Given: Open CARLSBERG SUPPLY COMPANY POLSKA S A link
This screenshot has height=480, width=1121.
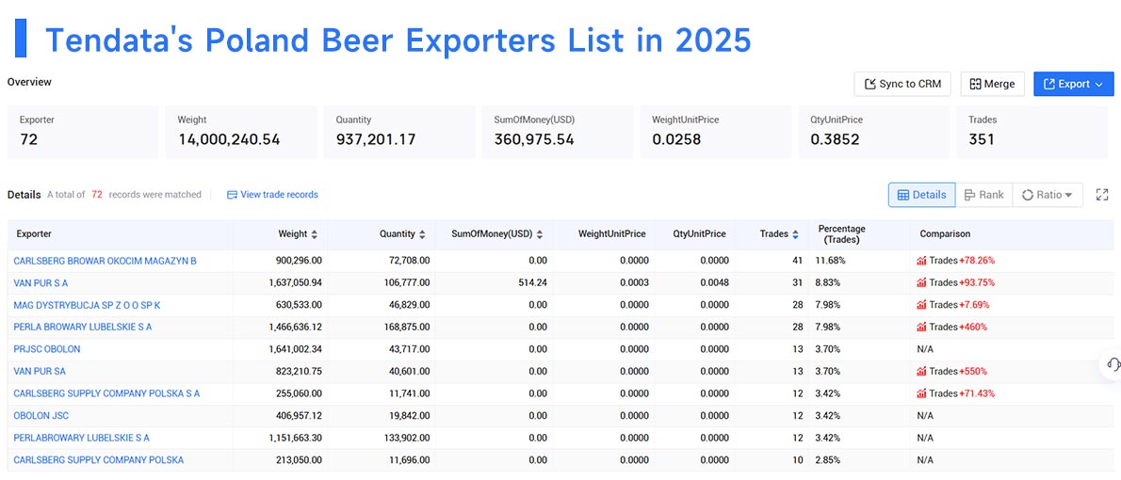Looking at the screenshot, I should [106, 393].
